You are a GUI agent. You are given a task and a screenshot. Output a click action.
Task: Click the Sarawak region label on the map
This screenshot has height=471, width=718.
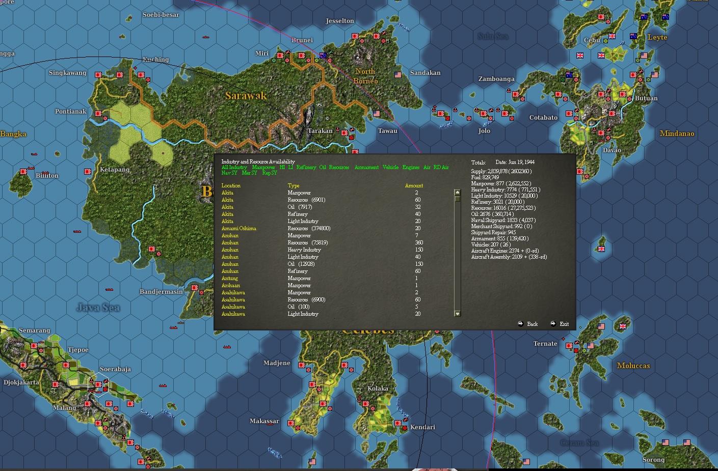(246, 96)
